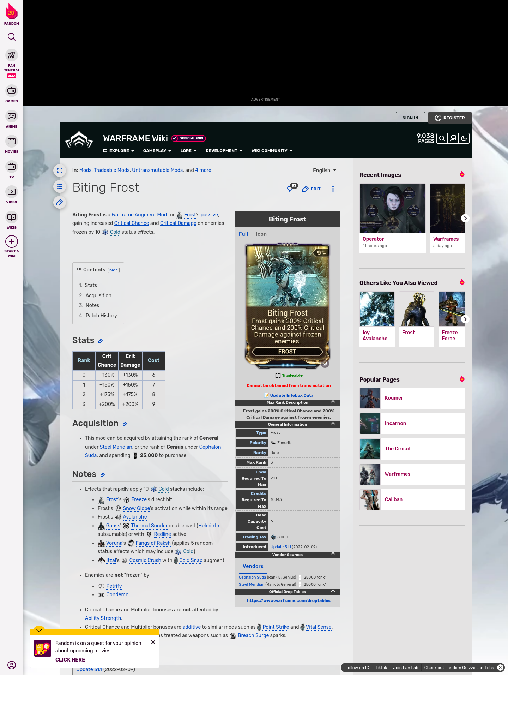Viewport: 508px width, 706px height.
Task: Open the warframe.com droptables link
Action: [289, 600]
